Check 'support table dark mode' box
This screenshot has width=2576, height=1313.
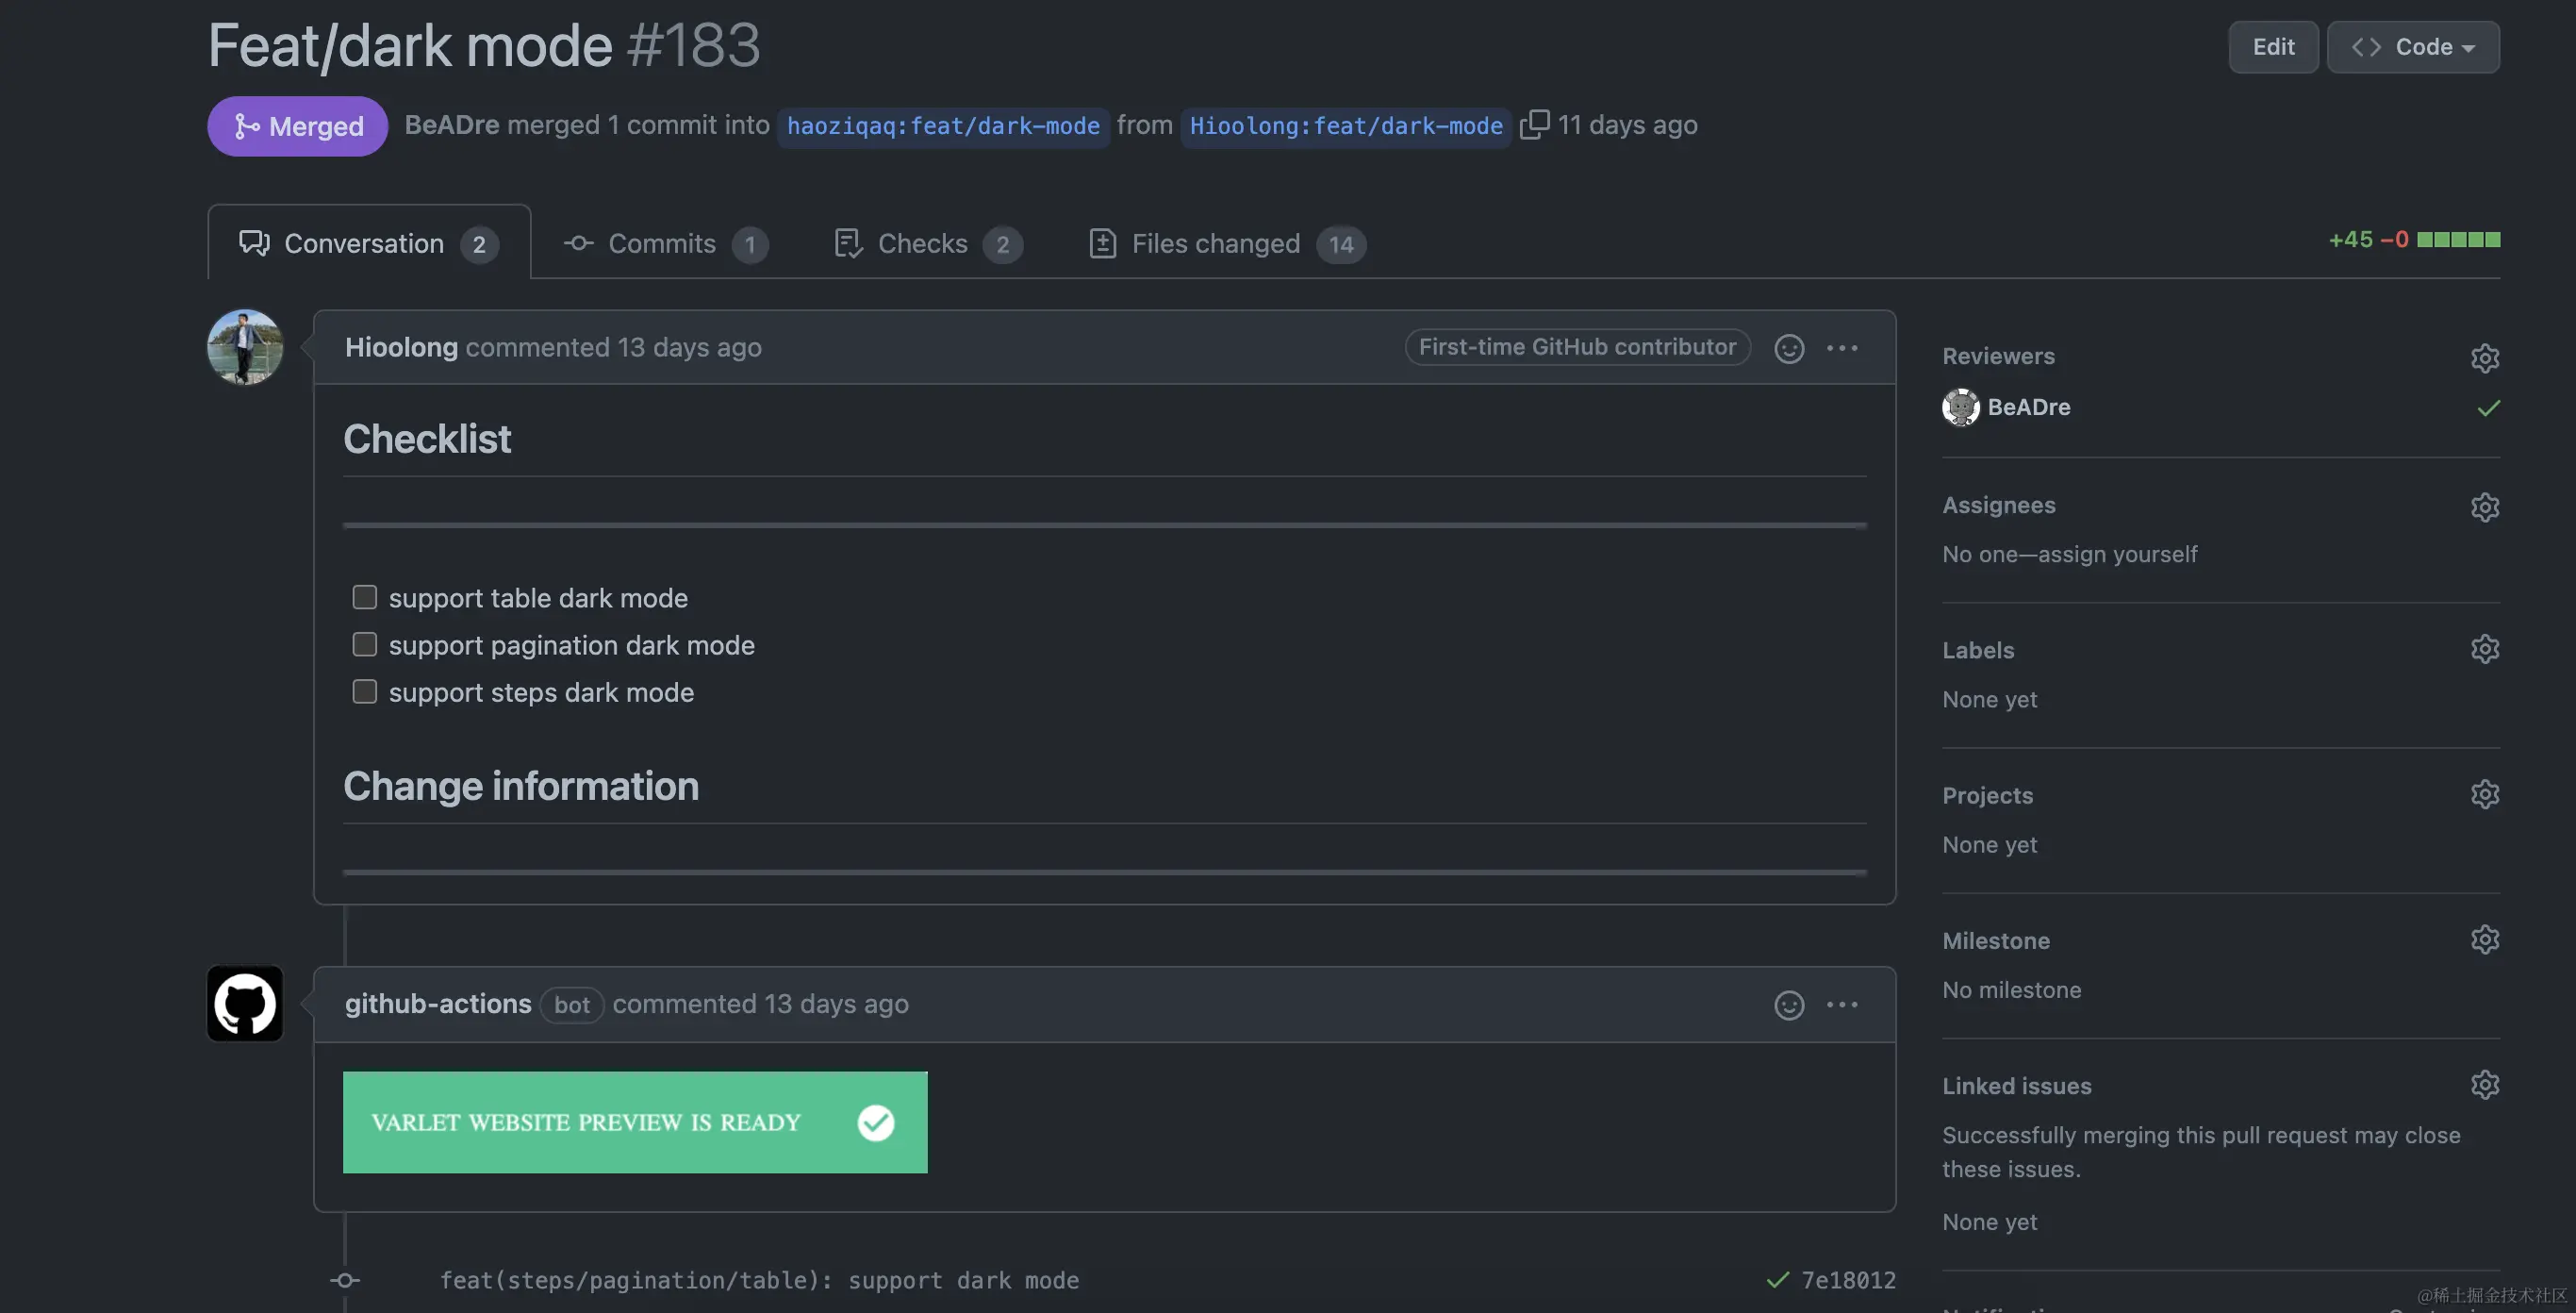365,598
